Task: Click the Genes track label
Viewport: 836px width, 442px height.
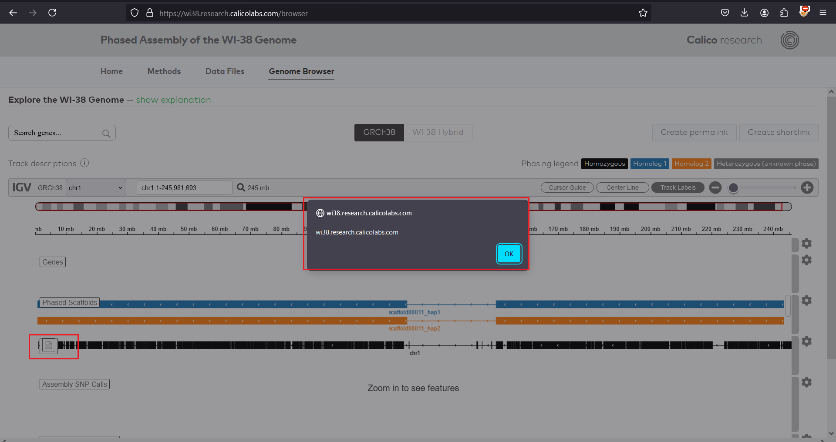Action: 53,262
